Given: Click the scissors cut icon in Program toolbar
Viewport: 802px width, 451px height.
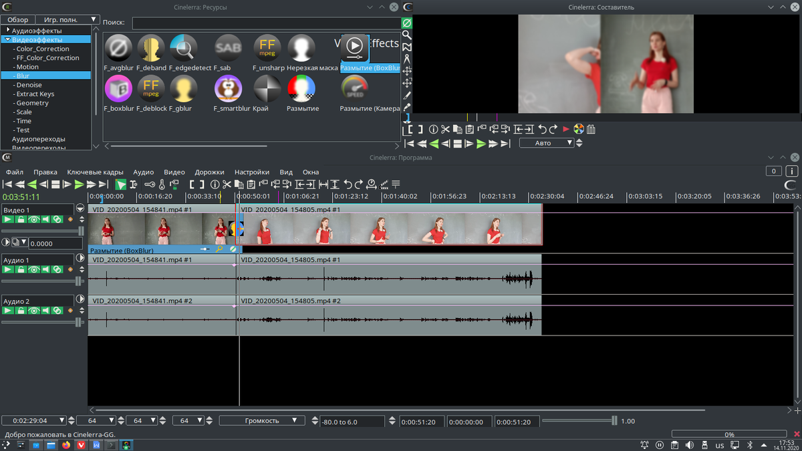Looking at the screenshot, I should point(227,184).
